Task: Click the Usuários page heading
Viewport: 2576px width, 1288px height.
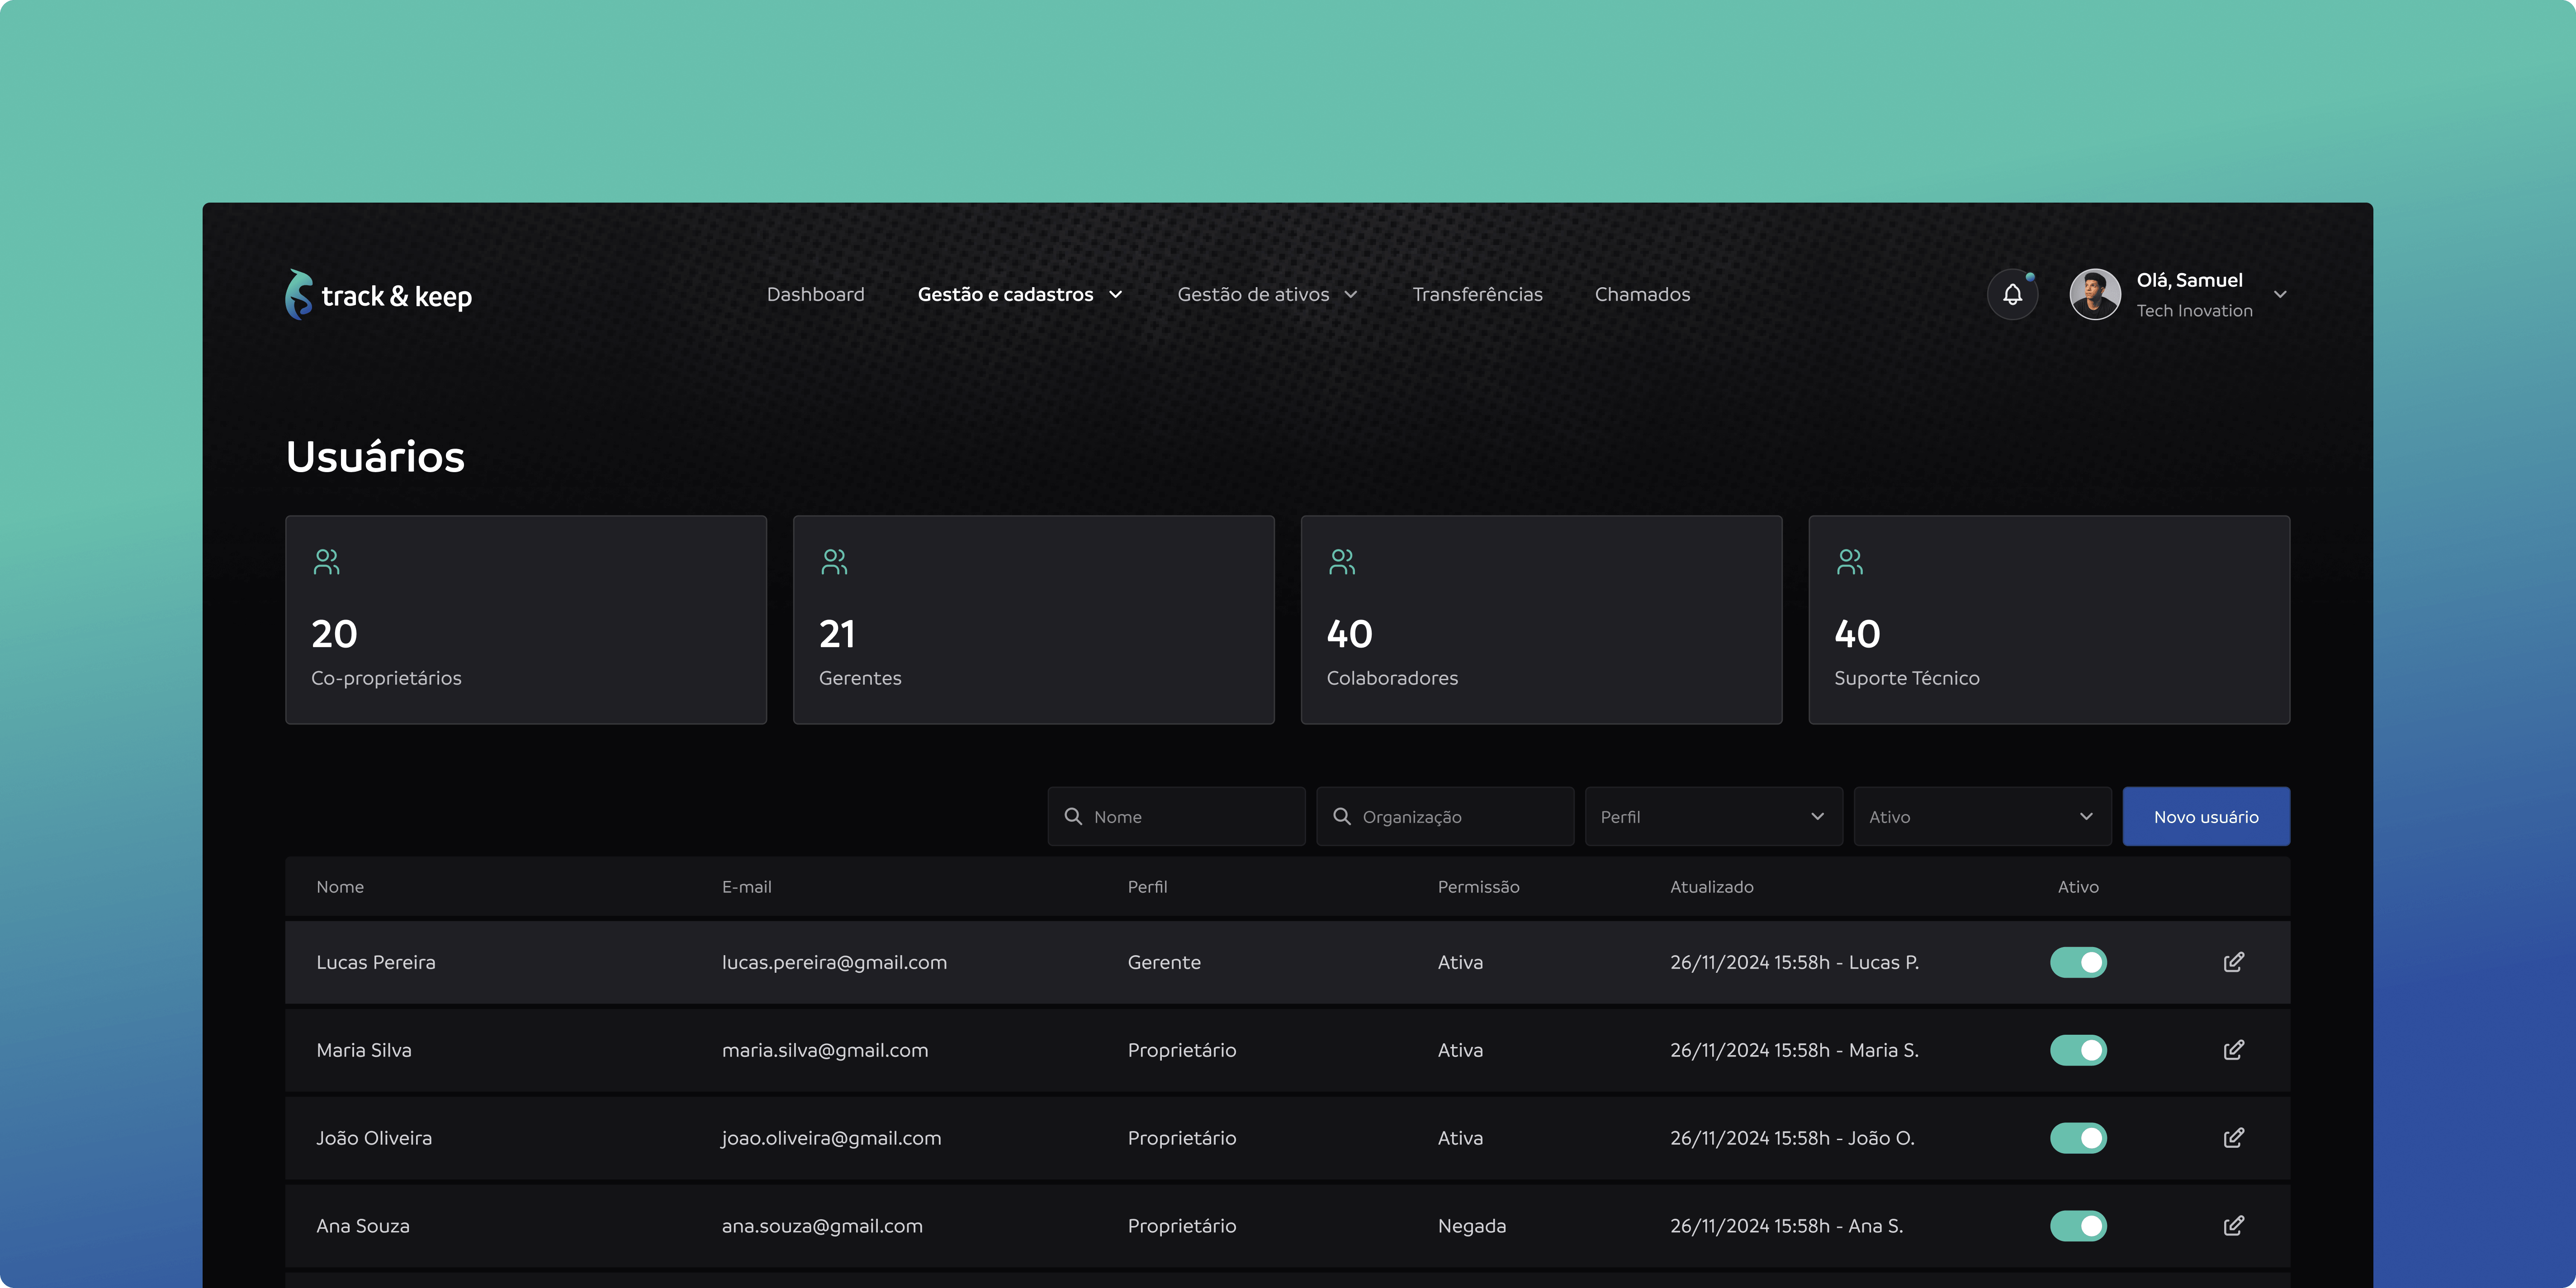Action: click(375, 457)
